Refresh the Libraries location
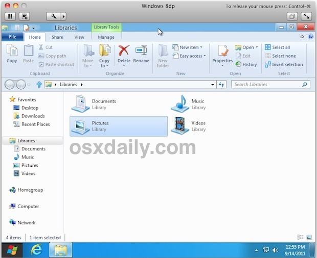Viewport: 317px width, 258px height. tap(221, 85)
